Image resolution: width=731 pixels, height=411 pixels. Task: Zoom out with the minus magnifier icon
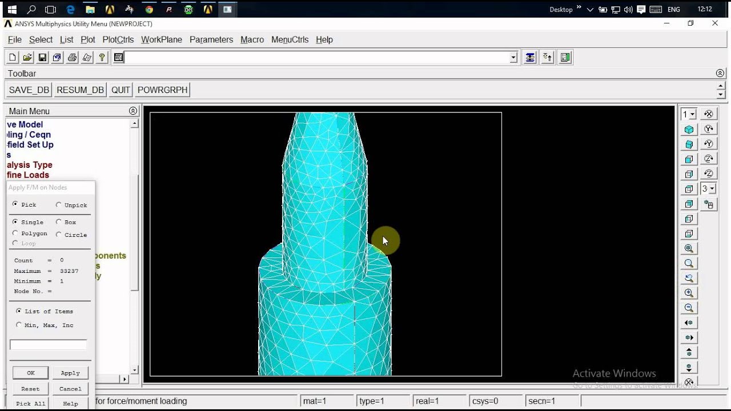pyautogui.click(x=689, y=308)
